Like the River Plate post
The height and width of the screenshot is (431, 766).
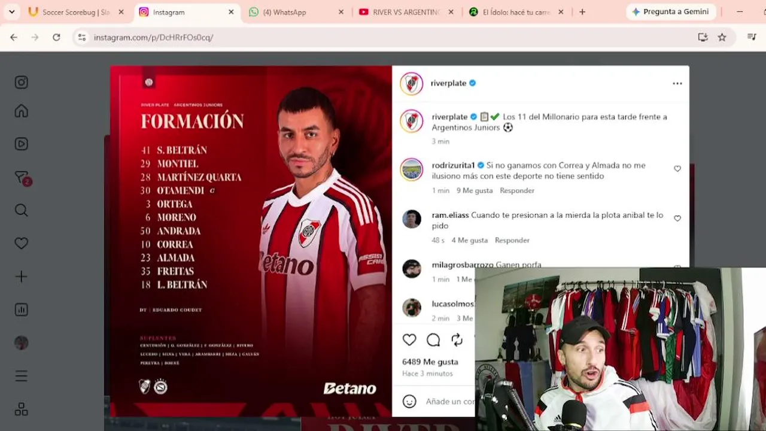(409, 340)
